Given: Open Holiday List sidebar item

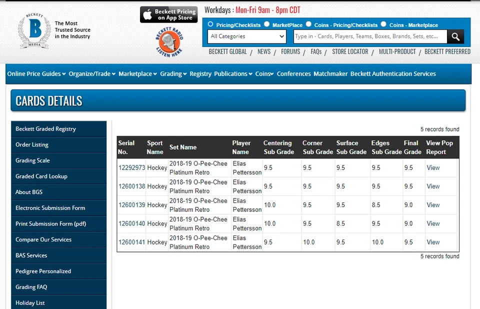Looking at the screenshot, I should click(59, 303).
